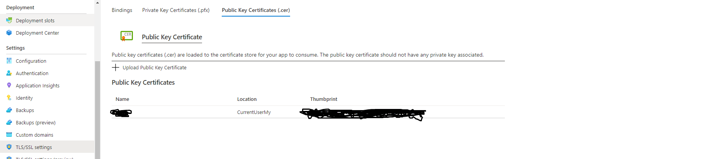This screenshot has width=710, height=159.
Task: Click the Name column header
Action: point(122,99)
